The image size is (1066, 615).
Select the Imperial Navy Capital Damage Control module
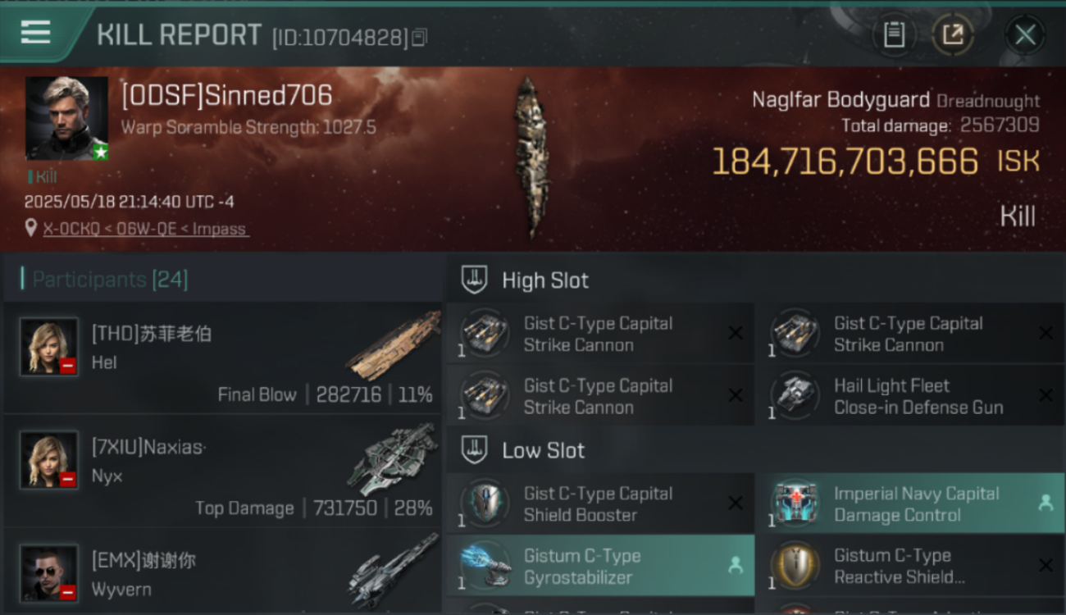click(909, 503)
